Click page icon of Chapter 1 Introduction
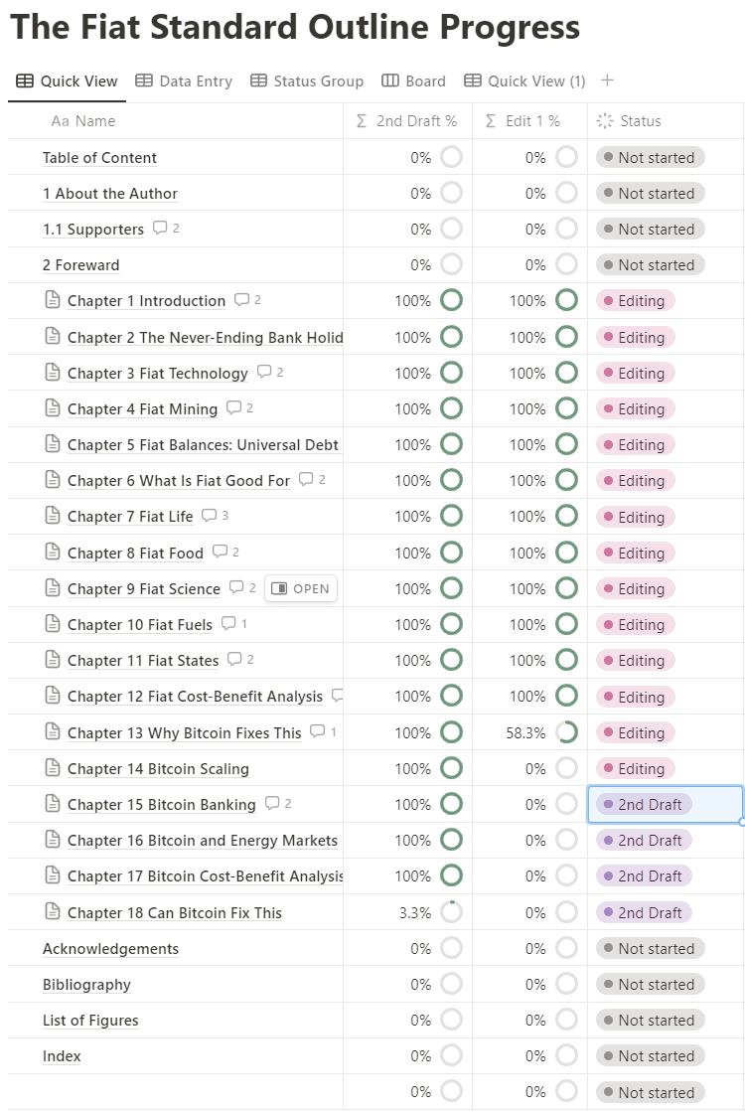The image size is (745, 1112). pos(53,300)
